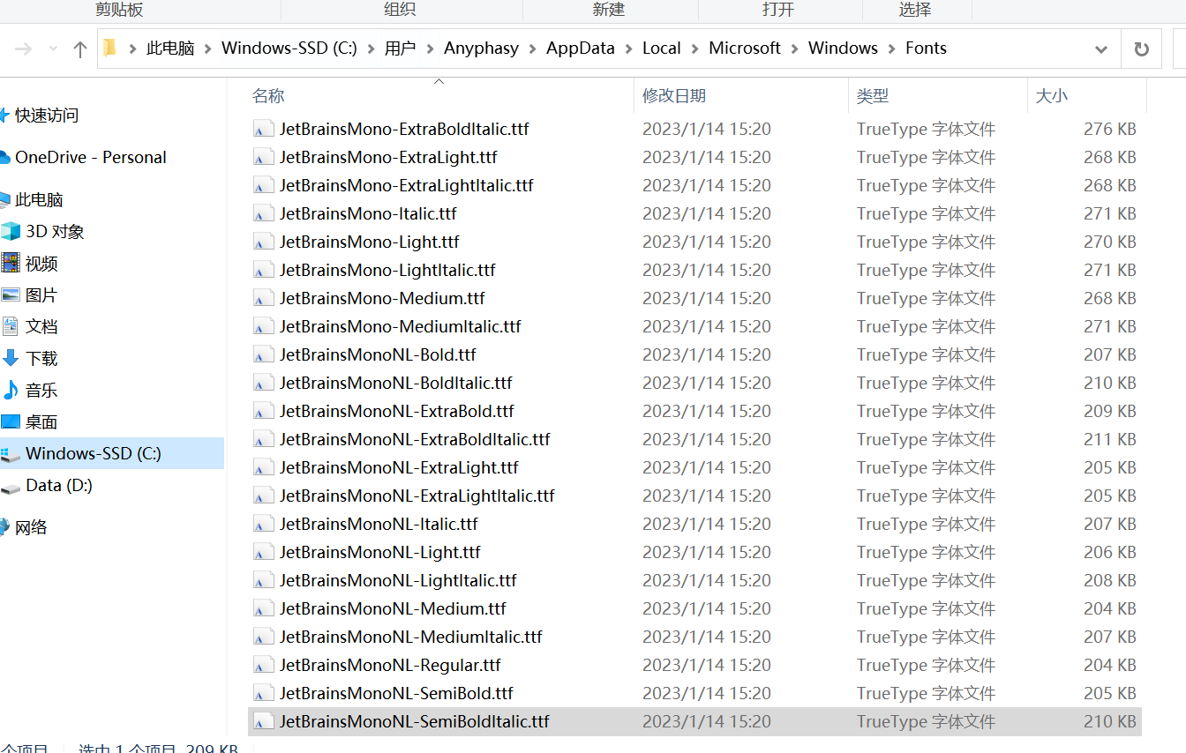The image size is (1186, 753).
Task: Click font icon of JetBrainsMono-ExtraBoldItalic.ttf
Action: 263,130
